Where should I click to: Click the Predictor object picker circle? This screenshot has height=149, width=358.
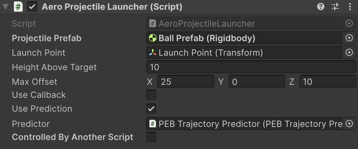[x=349, y=124]
